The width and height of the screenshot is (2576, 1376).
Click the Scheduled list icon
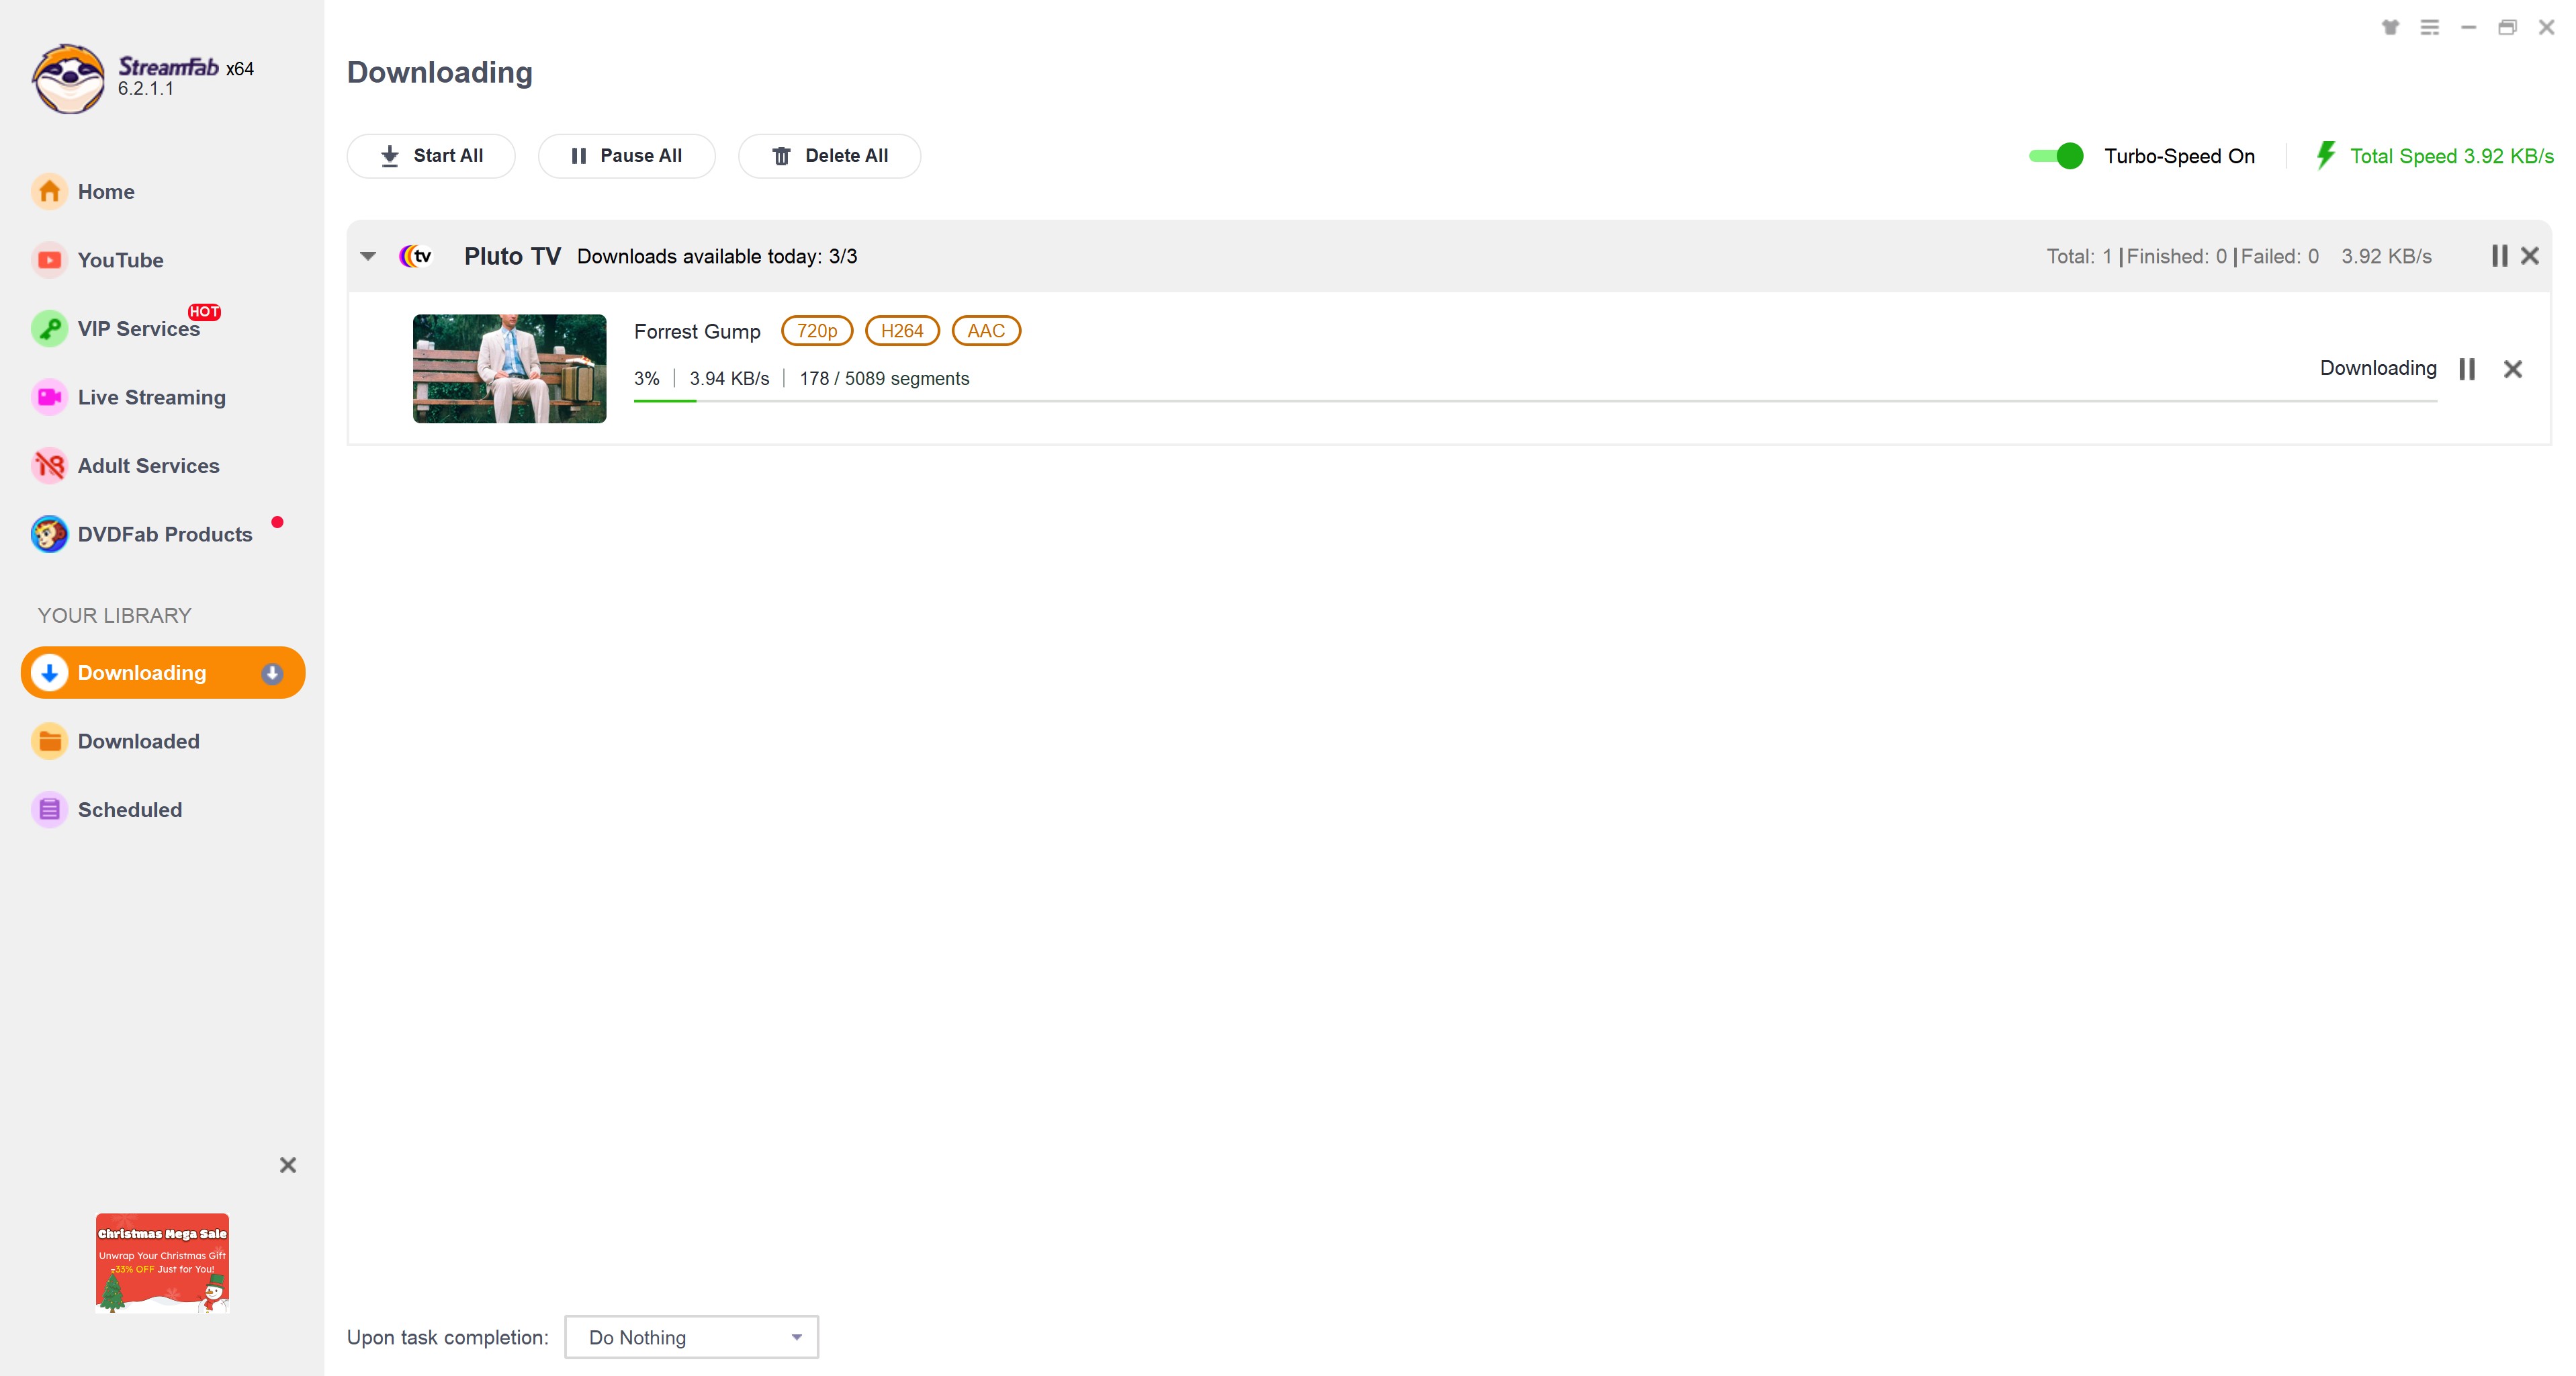pyautogui.click(x=49, y=810)
